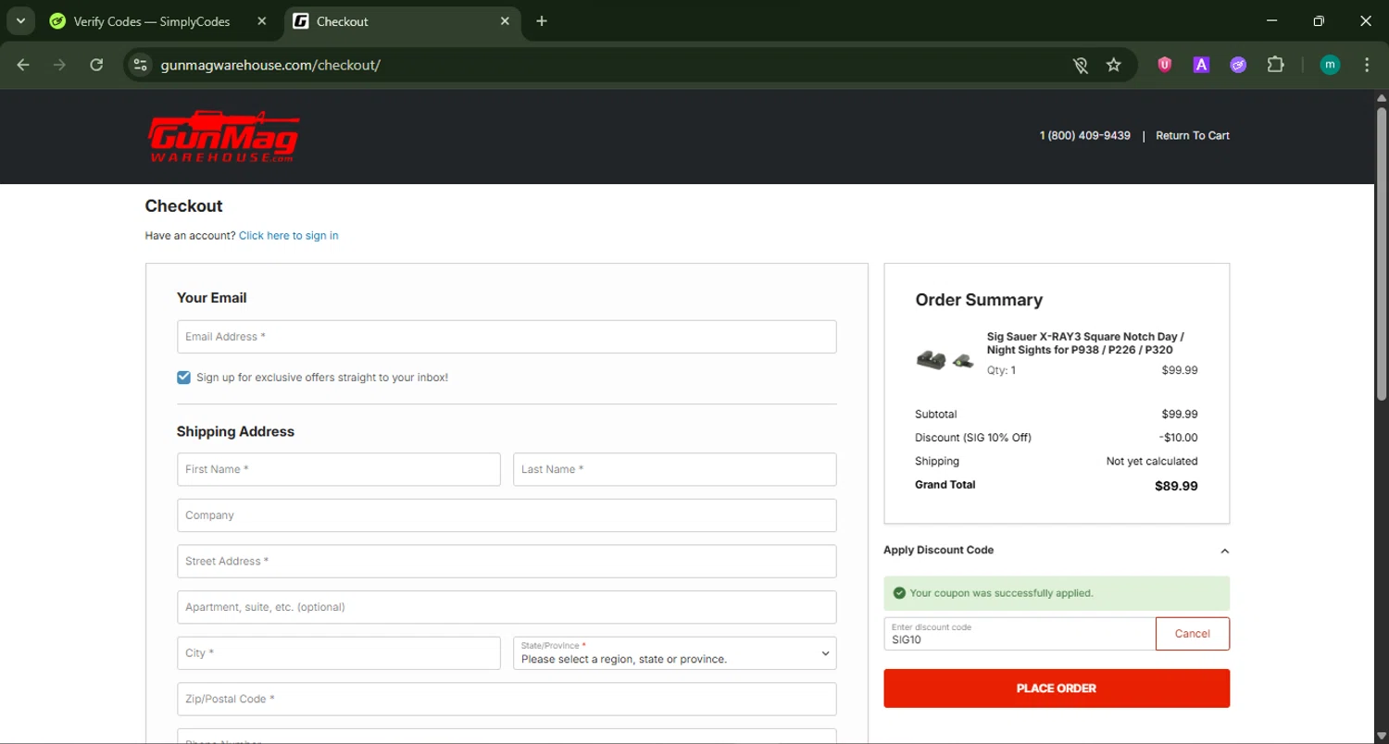Click the GunMag Warehouse logo
Screen dimensions: 1389x744
223,136
